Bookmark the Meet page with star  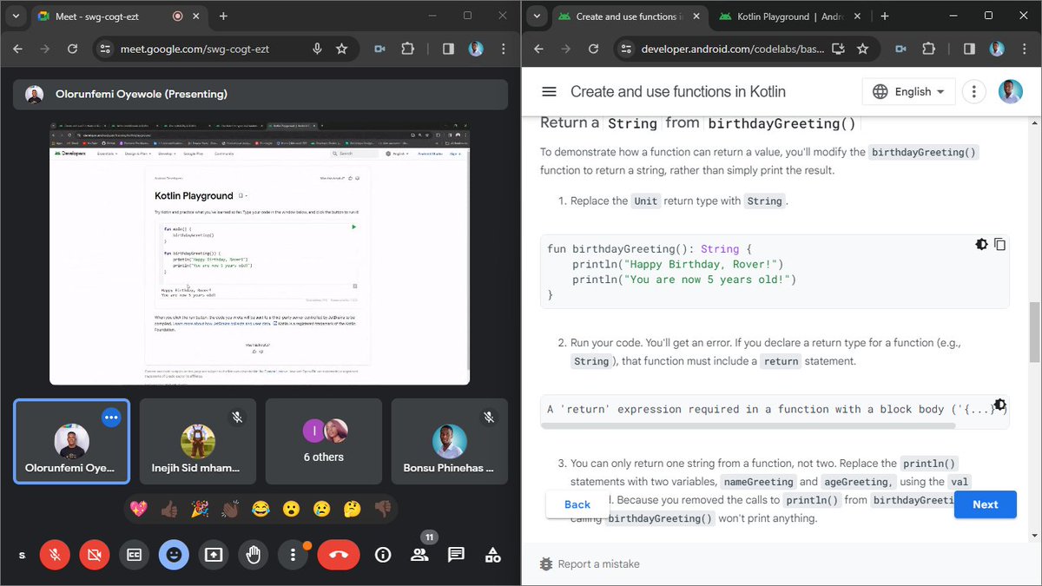click(342, 49)
